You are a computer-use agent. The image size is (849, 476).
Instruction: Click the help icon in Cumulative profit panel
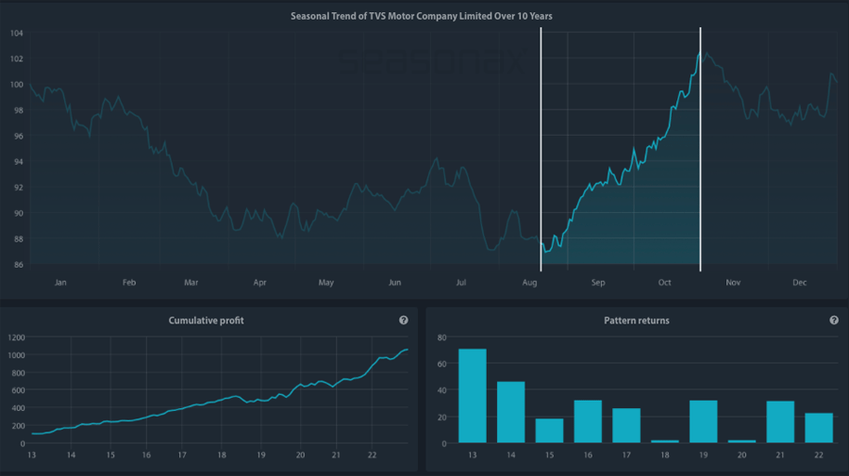coord(404,320)
